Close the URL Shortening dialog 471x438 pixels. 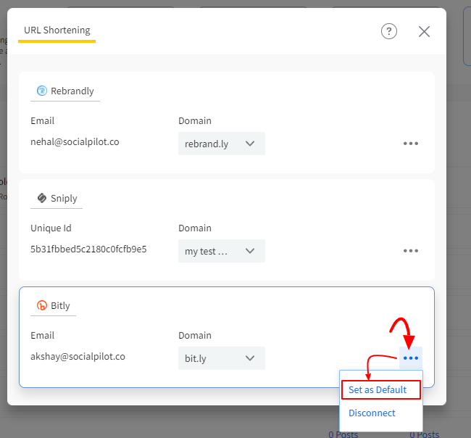click(424, 31)
